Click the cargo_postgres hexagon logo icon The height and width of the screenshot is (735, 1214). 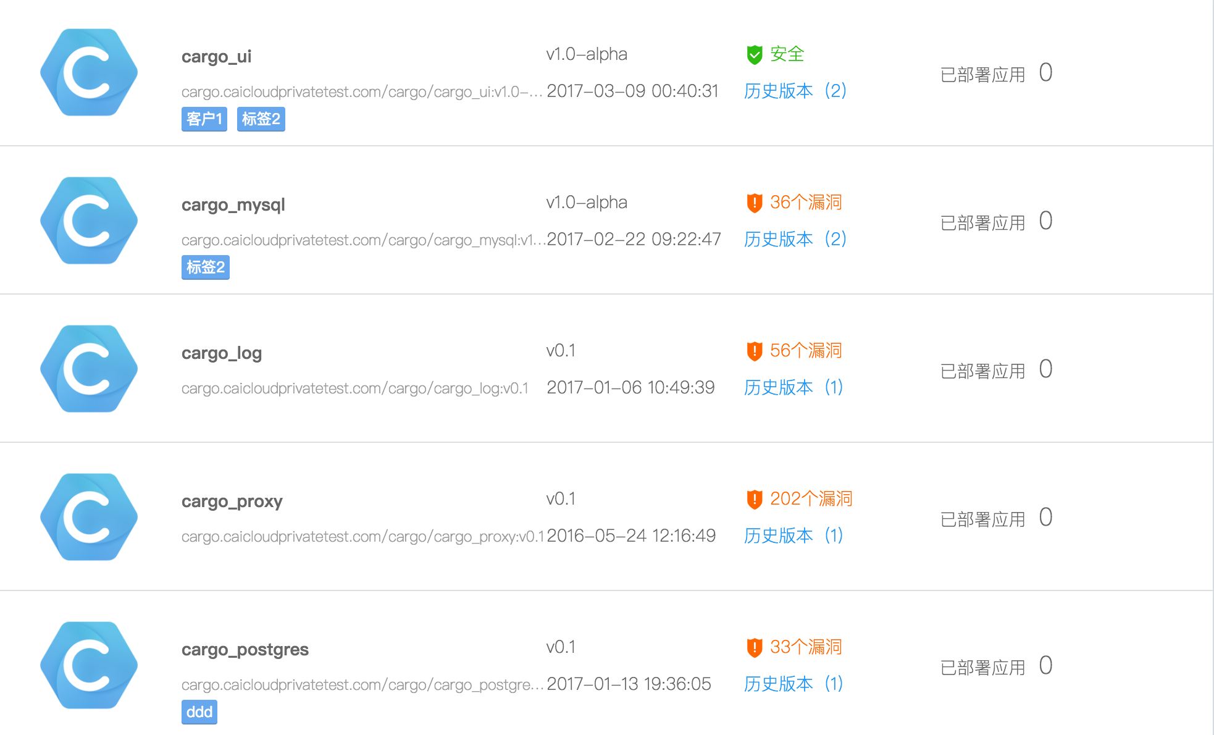(x=89, y=665)
